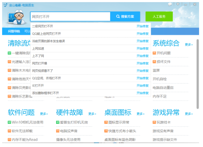
Task: Click the green 人工服务 button
Action: pyautogui.click(x=159, y=16)
